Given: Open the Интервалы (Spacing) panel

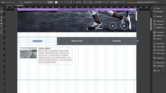Looking at the screenshot, I should (x=159, y=12).
